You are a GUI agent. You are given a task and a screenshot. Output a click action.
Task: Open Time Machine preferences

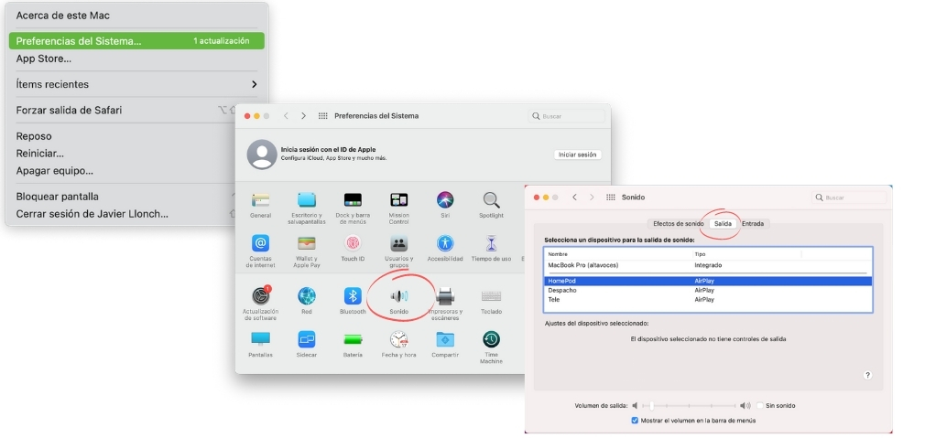[x=491, y=339]
